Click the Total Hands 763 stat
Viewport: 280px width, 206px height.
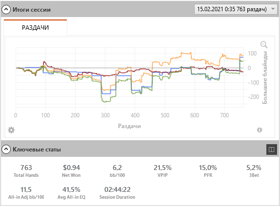(x=26, y=171)
